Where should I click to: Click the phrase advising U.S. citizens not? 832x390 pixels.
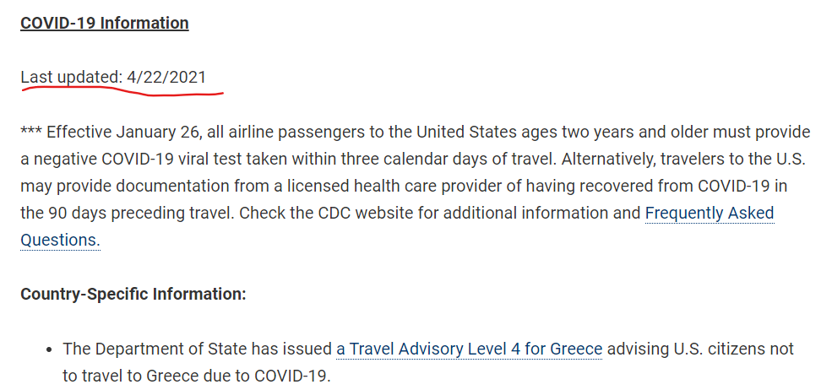[x=700, y=349]
